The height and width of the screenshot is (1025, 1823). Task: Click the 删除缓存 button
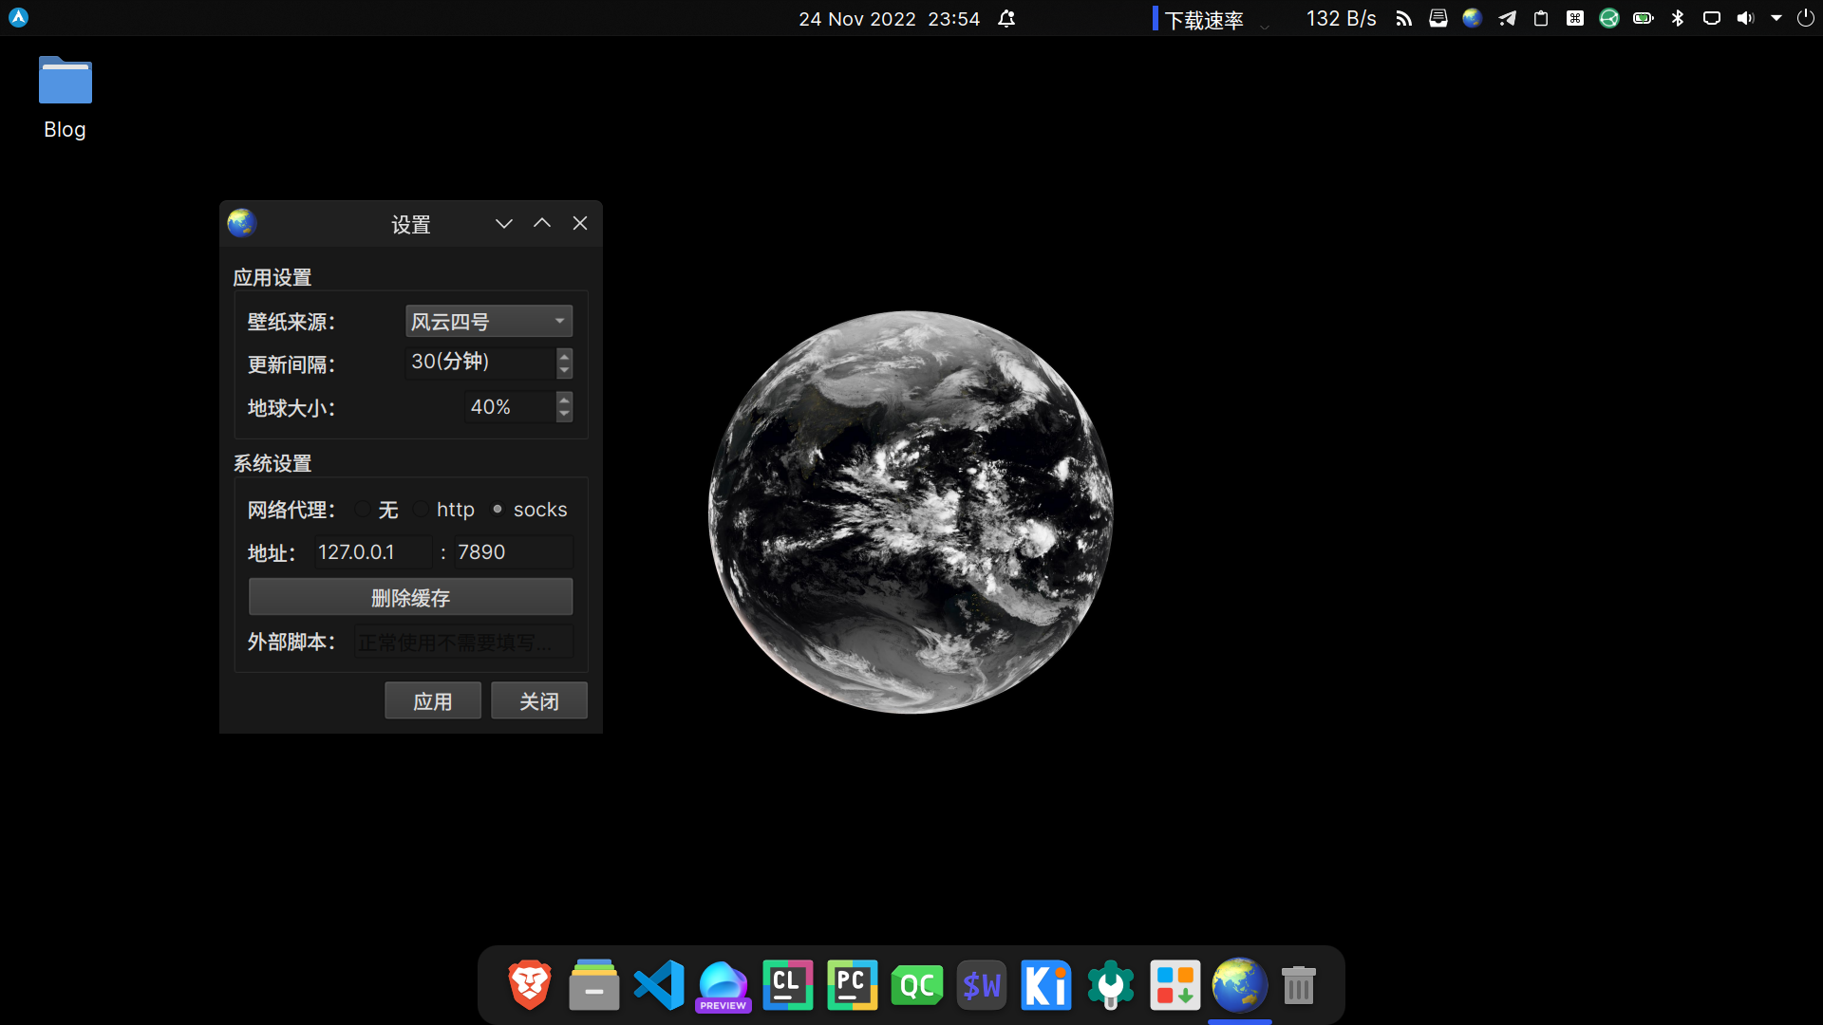[x=410, y=597]
